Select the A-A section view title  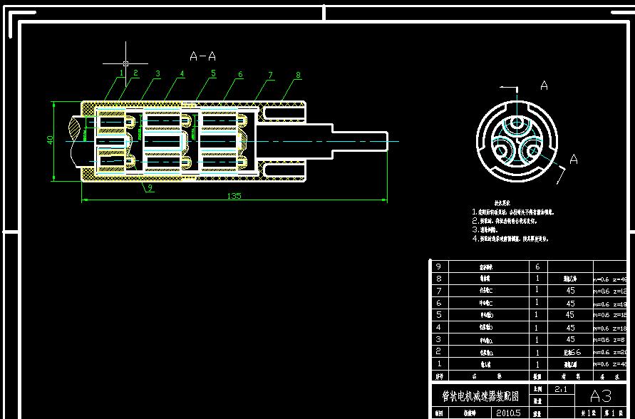click(203, 56)
